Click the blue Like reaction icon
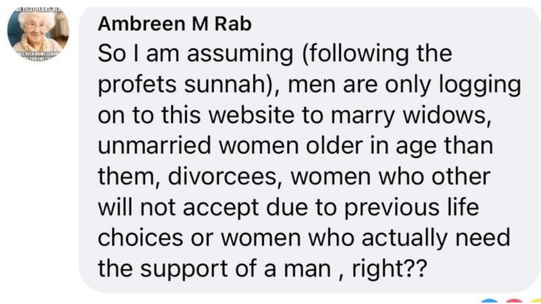Screen dimensions: 541x304 click(488, 302)
